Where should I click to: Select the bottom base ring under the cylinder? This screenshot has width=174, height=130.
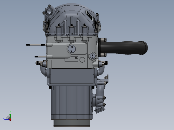tap(72, 123)
